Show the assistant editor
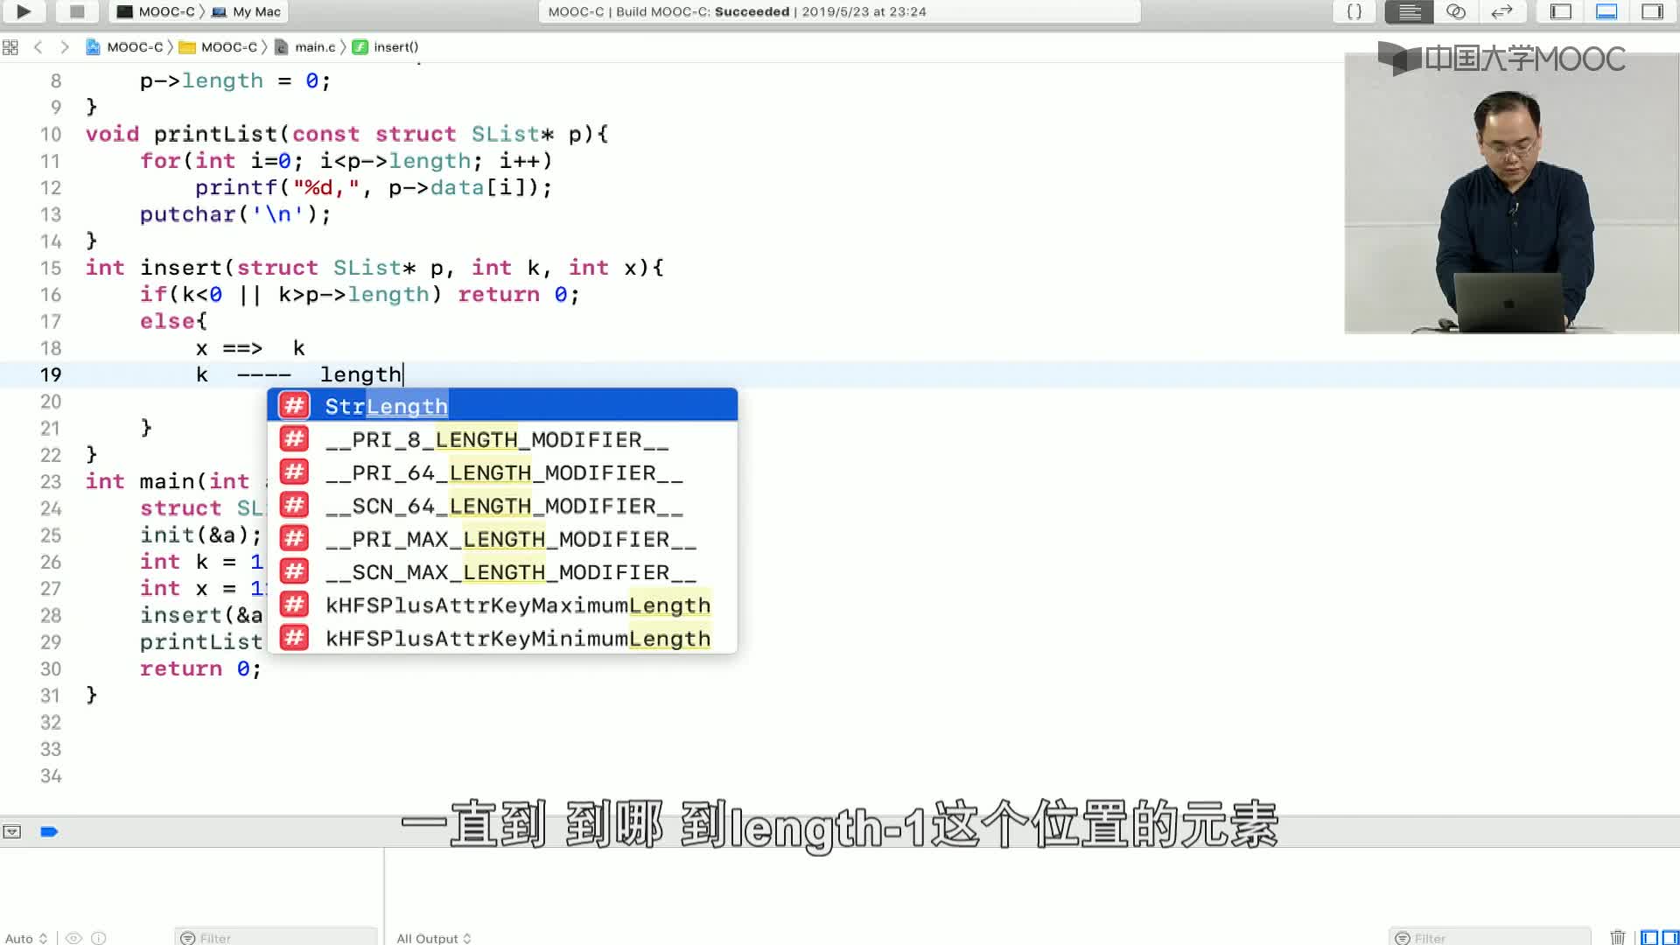The width and height of the screenshot is (1680, 945). point(1455,11)
